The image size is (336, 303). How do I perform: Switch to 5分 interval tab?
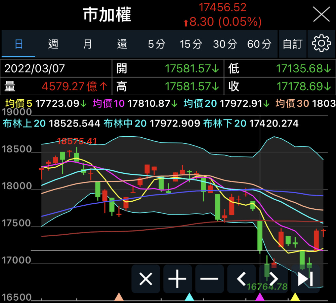point(157,44)
